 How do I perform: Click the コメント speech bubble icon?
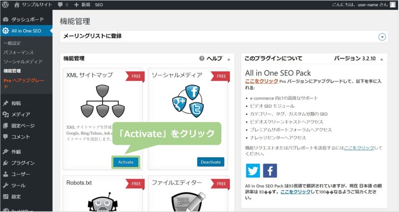click(5, 137)
